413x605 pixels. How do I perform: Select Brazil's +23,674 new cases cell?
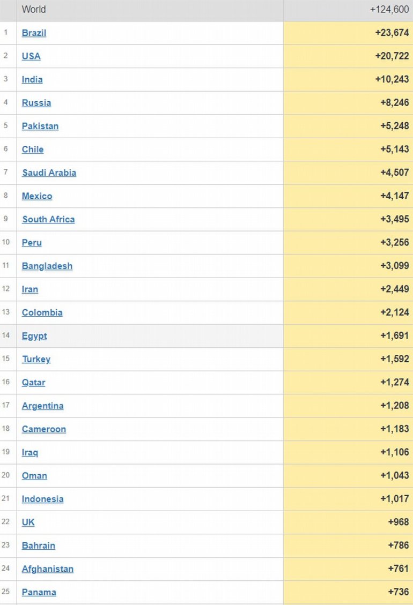(x=392, y=33)
